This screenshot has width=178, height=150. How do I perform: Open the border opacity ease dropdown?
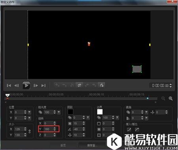[117, 118]
